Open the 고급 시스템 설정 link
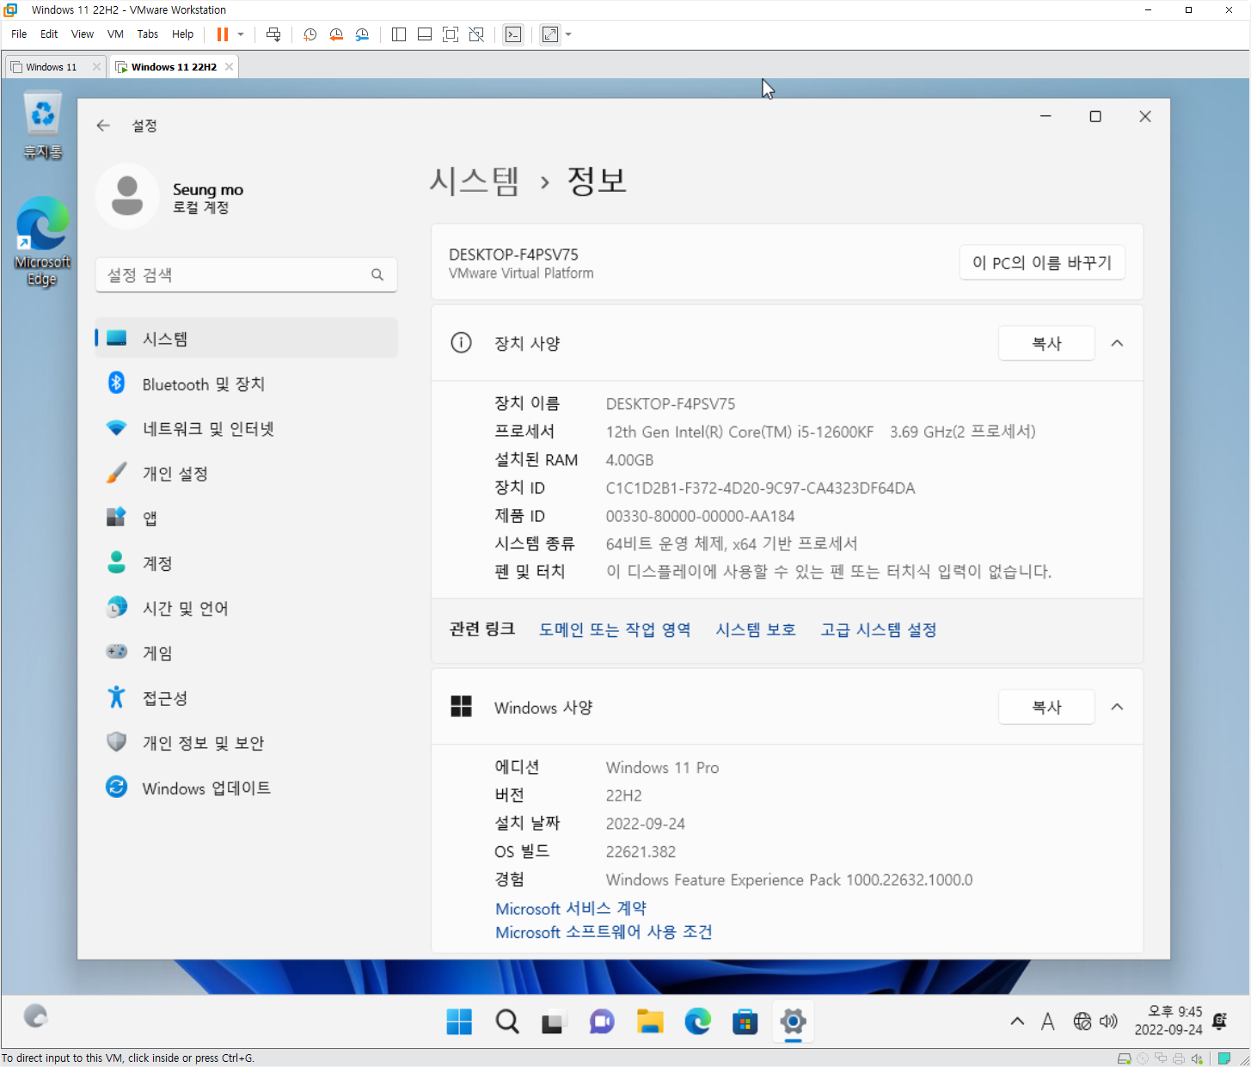 tap(878, 629)
